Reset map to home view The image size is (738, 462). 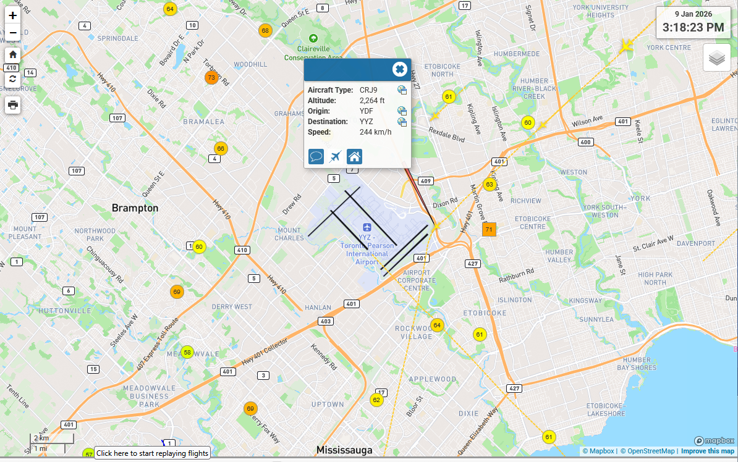click(13, 54)
